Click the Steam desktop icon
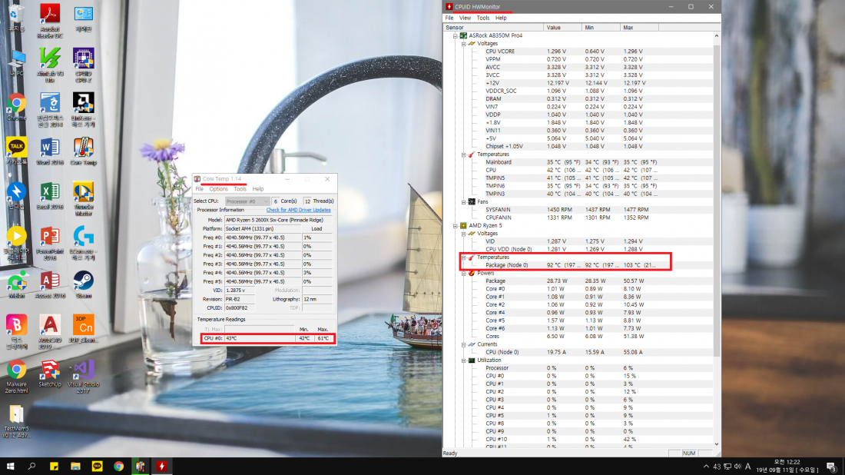The image size is (845, 475). [83, 285]
